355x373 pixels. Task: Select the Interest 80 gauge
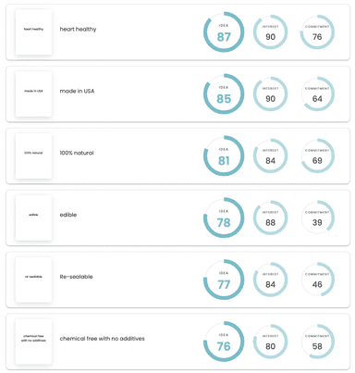[270, 342]
